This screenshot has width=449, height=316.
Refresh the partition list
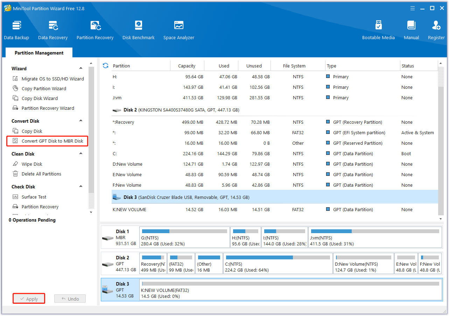105,66
